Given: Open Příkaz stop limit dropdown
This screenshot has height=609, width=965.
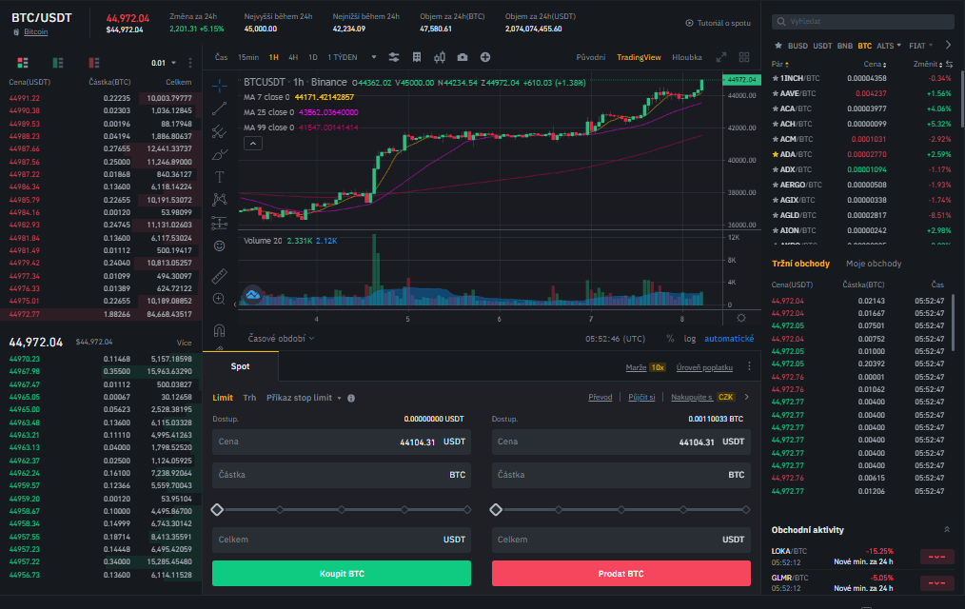Looking at the screenshot, I should (x=304, y=398).
